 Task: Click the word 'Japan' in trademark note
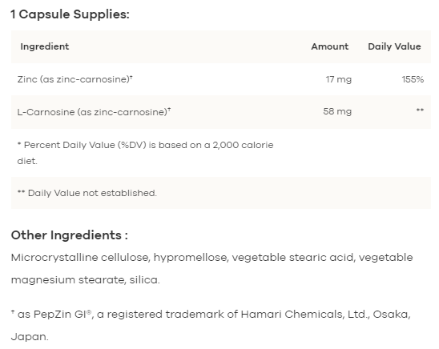click(30, 337)
